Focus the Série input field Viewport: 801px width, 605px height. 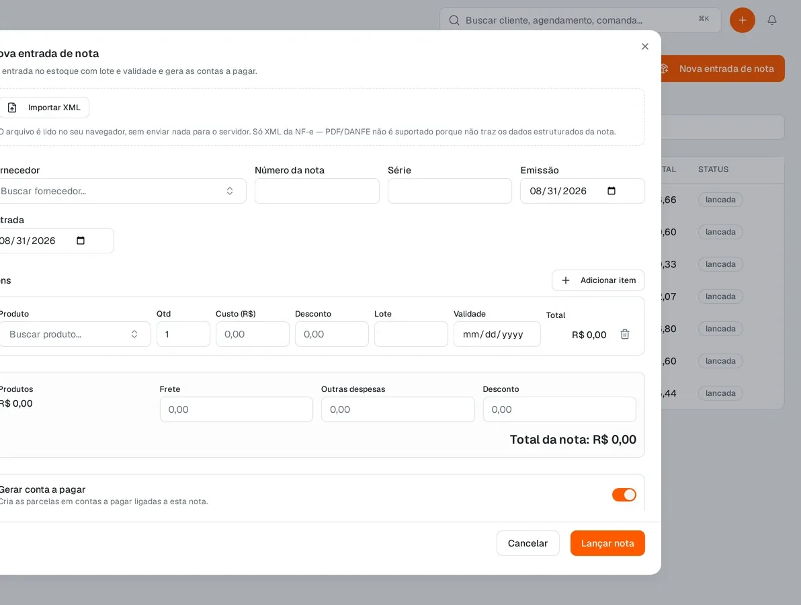pos(450,191)
